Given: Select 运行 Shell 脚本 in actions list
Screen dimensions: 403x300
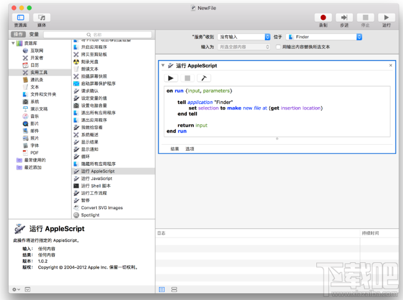Looking at the screenshot, I should 95,186.
